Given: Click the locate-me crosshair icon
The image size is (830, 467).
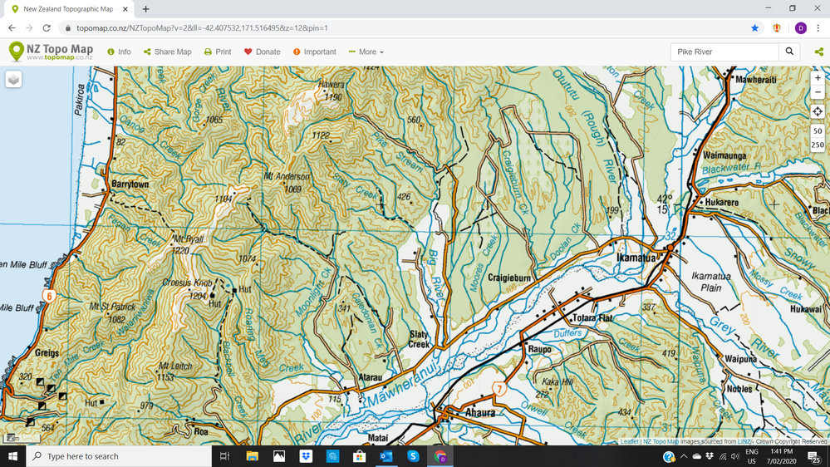Looking at the screenshot, I should pyautogui.click(x=818, y=111).
